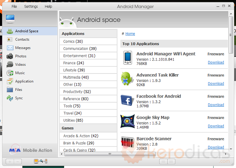Click the scroll right arrow
This screenshot has height=168, width=236.
click(x=225, y=154)
